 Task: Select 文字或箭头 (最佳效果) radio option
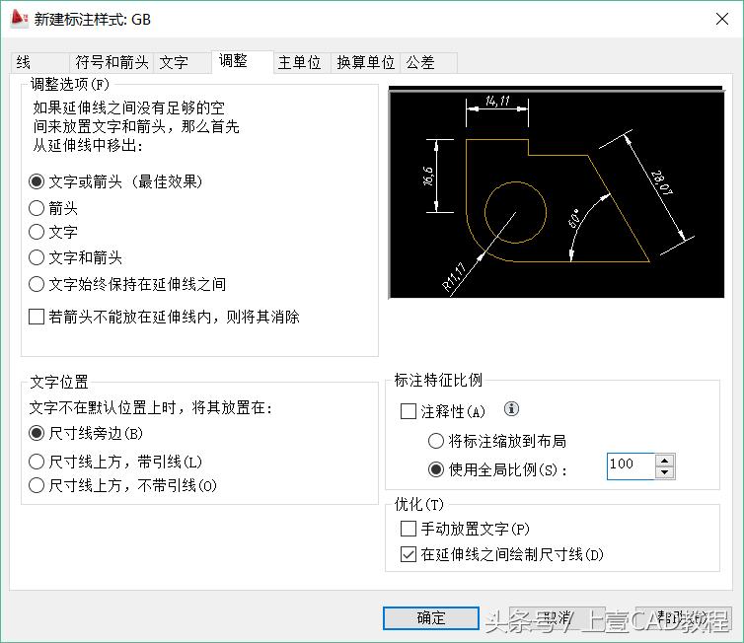(x=115, y=181)
